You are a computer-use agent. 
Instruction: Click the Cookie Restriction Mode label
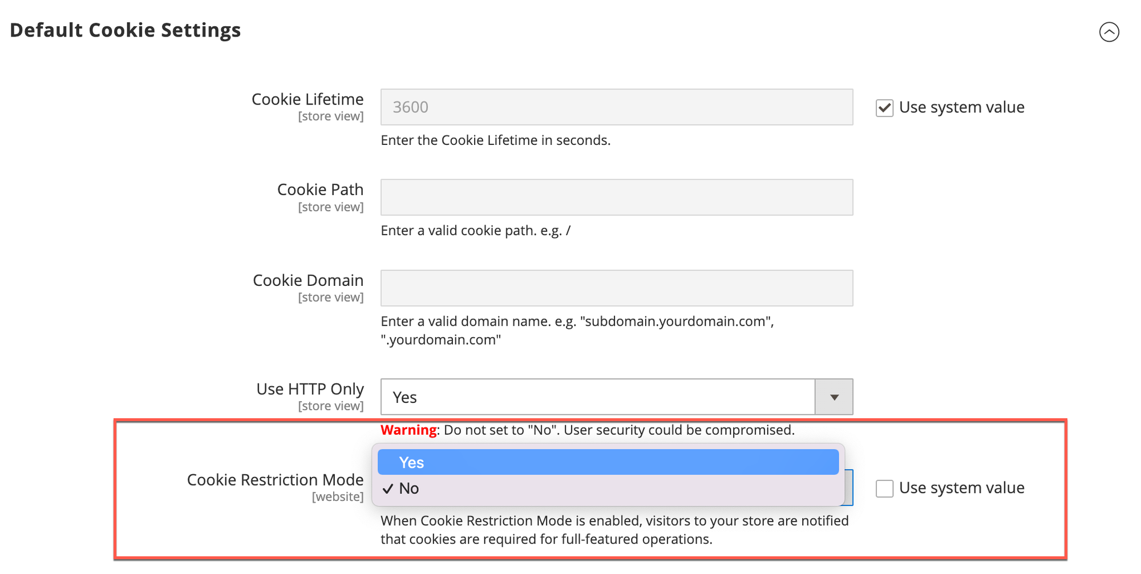[275, 480]
